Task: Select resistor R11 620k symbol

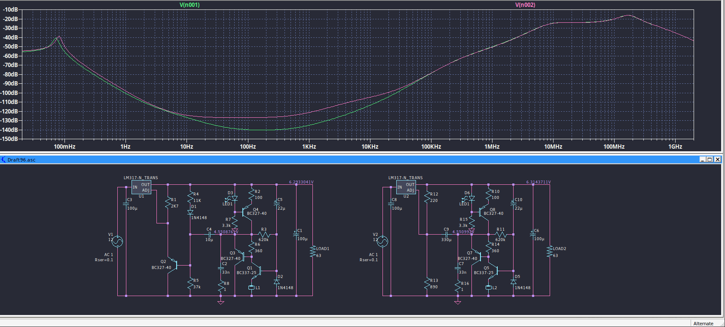Action: click(501, 235)
